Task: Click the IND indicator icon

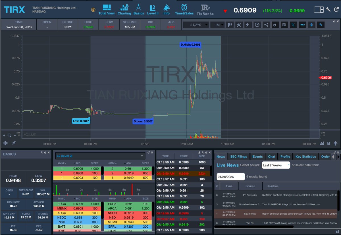Action: pyautogui.click(x=303, y=25)
